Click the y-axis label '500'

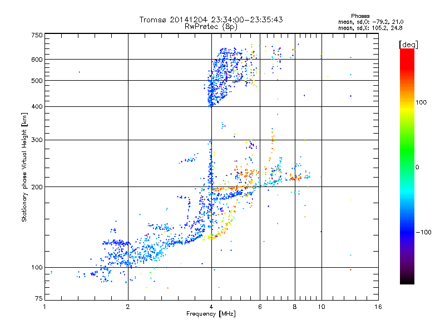pos(37,81)
